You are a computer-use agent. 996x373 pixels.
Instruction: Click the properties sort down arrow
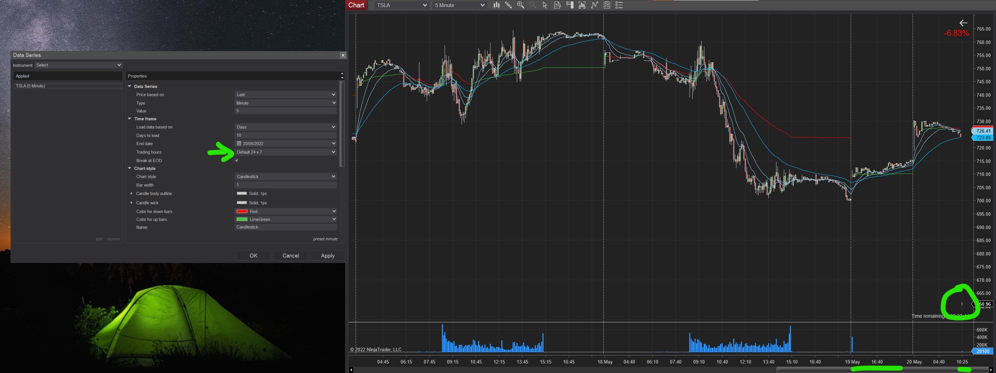342,78
